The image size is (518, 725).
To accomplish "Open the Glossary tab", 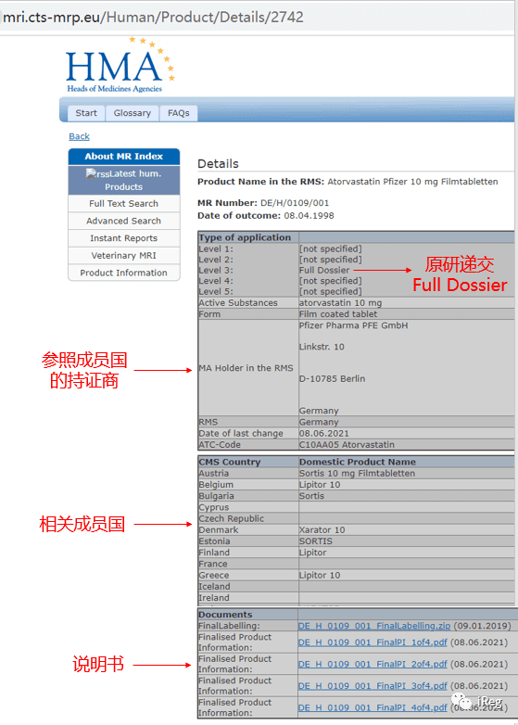I will click(133, 113).
